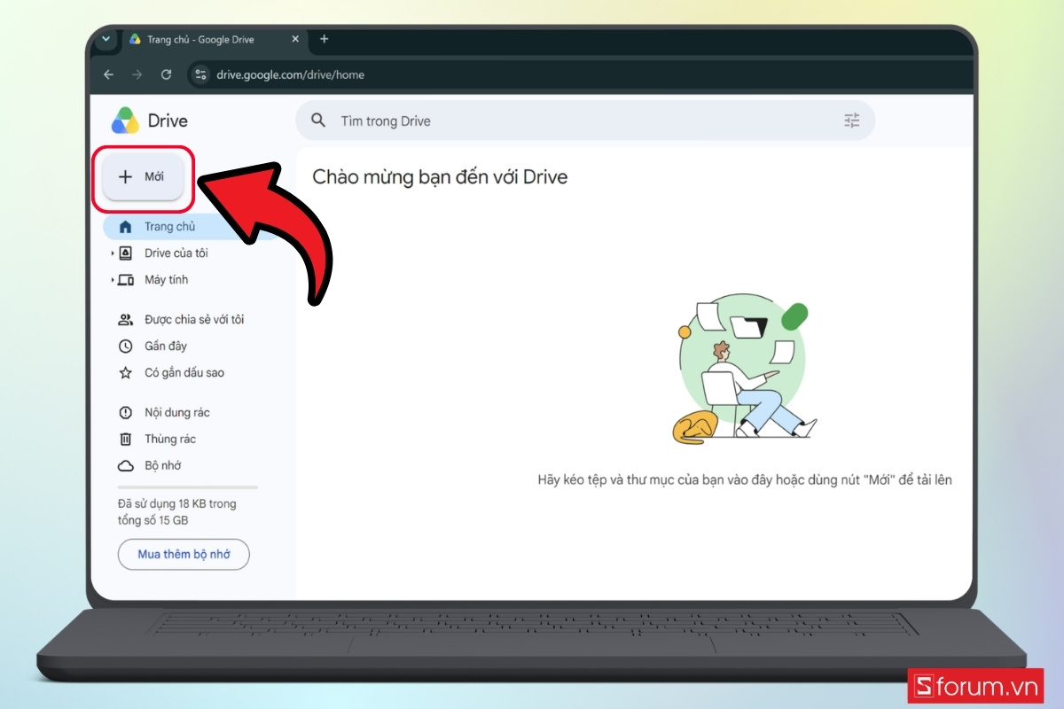Viewport: 1064px width, 709px height.
Task: Click the devices icon beside Máy tính
Action: (x=126, y=280)
